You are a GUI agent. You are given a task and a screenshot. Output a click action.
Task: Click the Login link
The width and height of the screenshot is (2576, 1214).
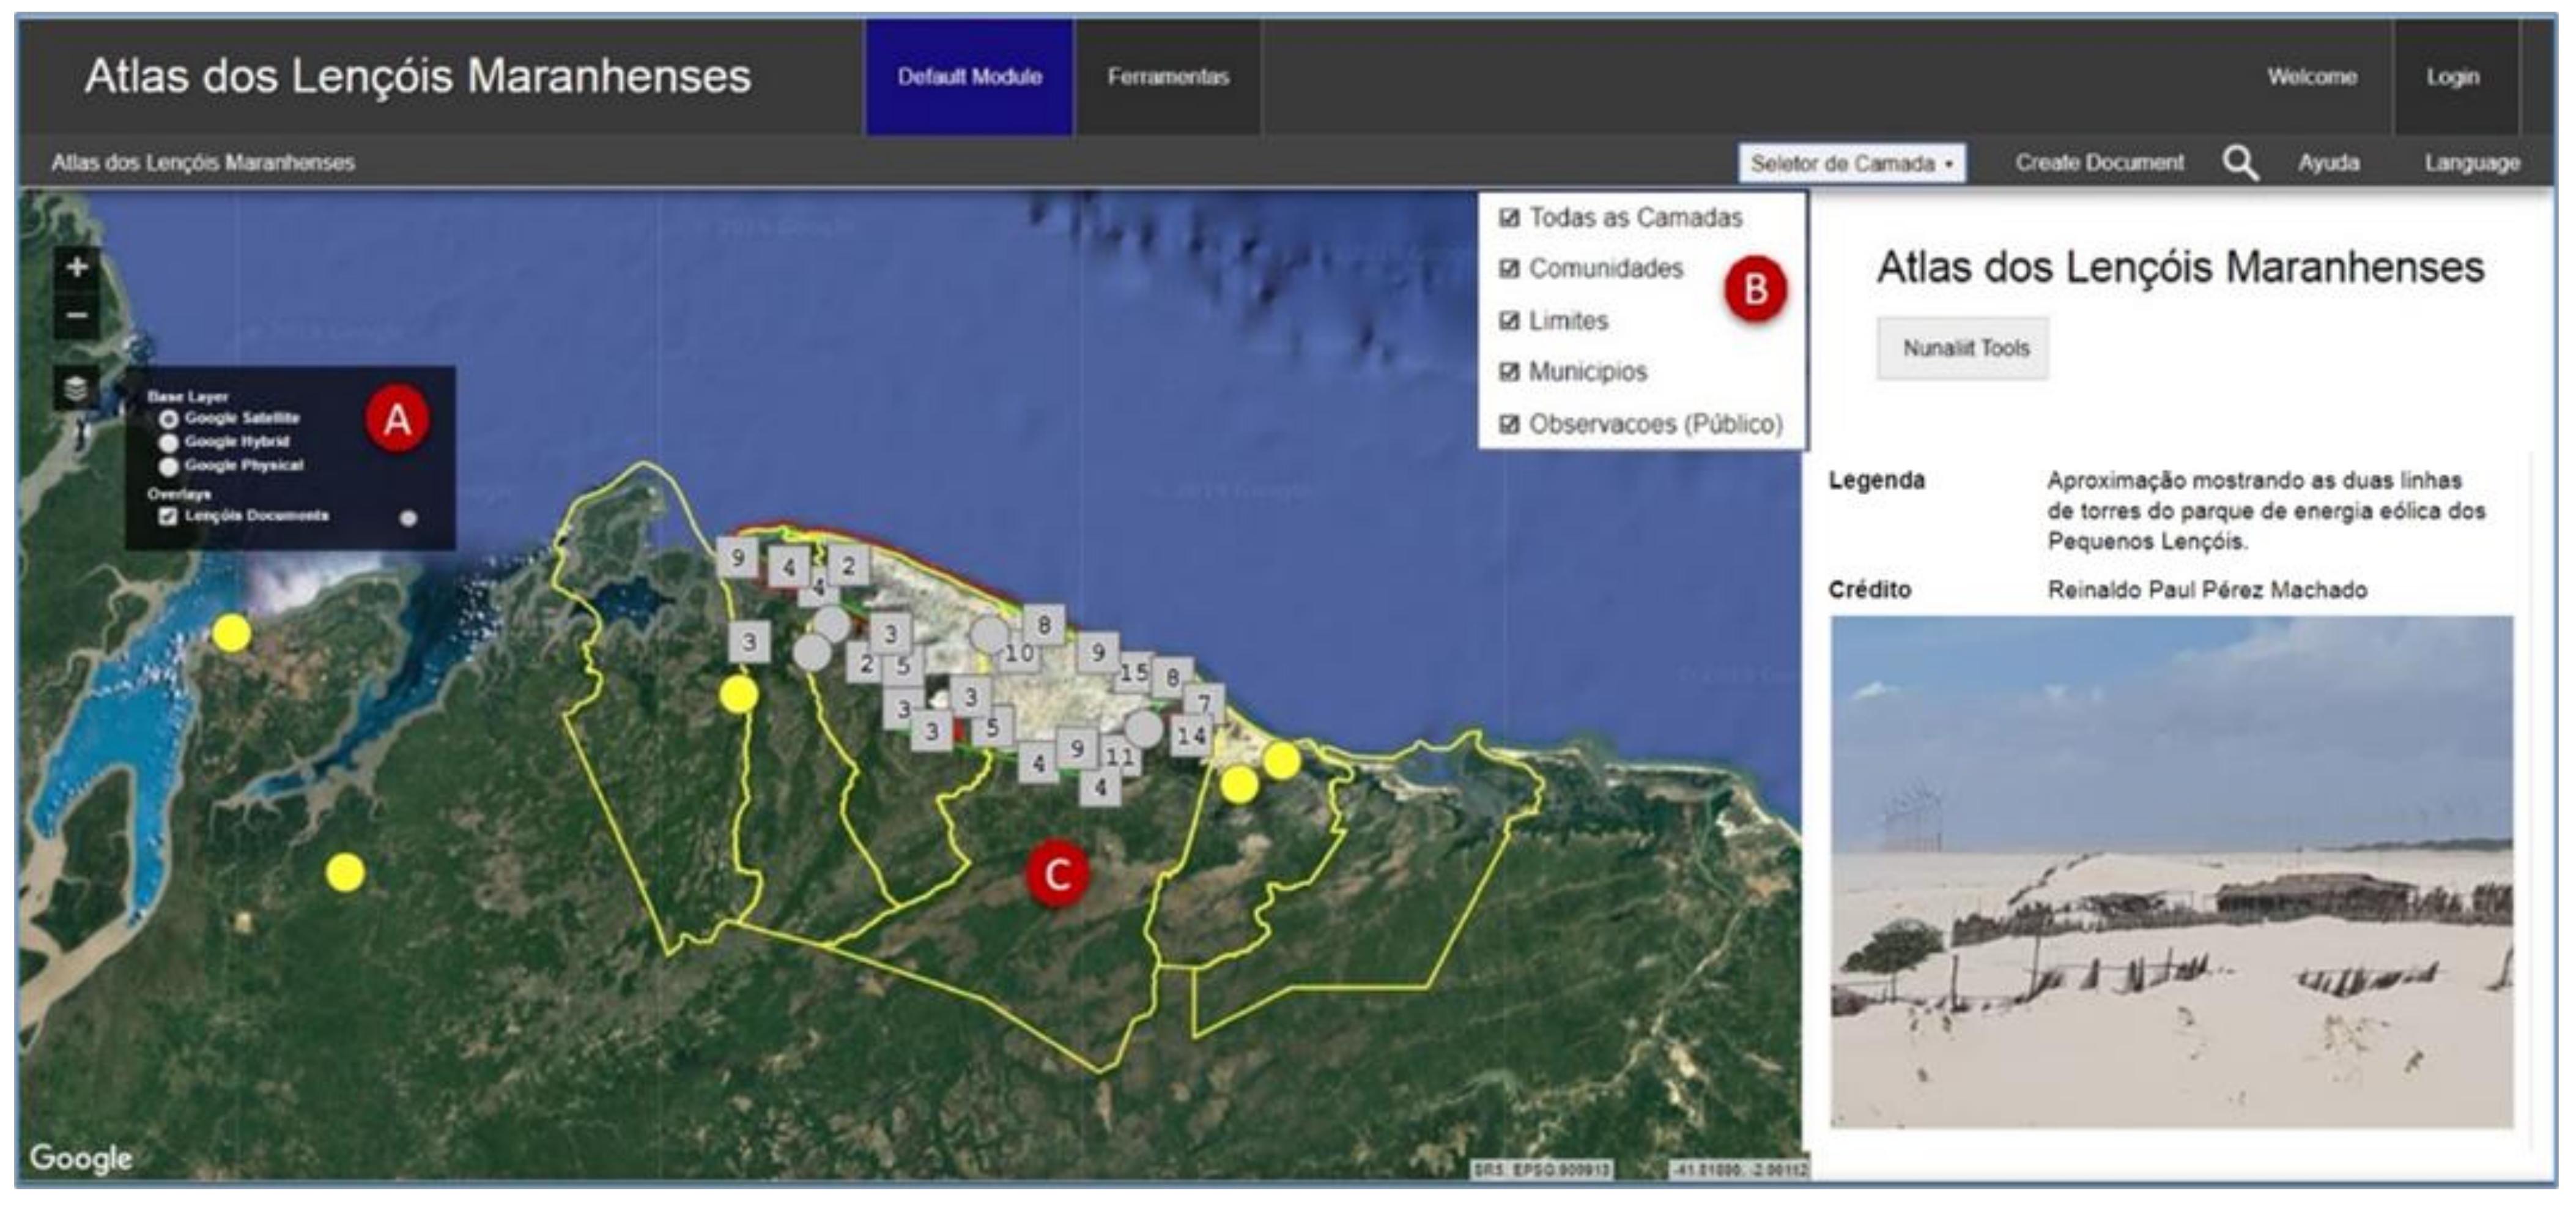click(2452, 77)
